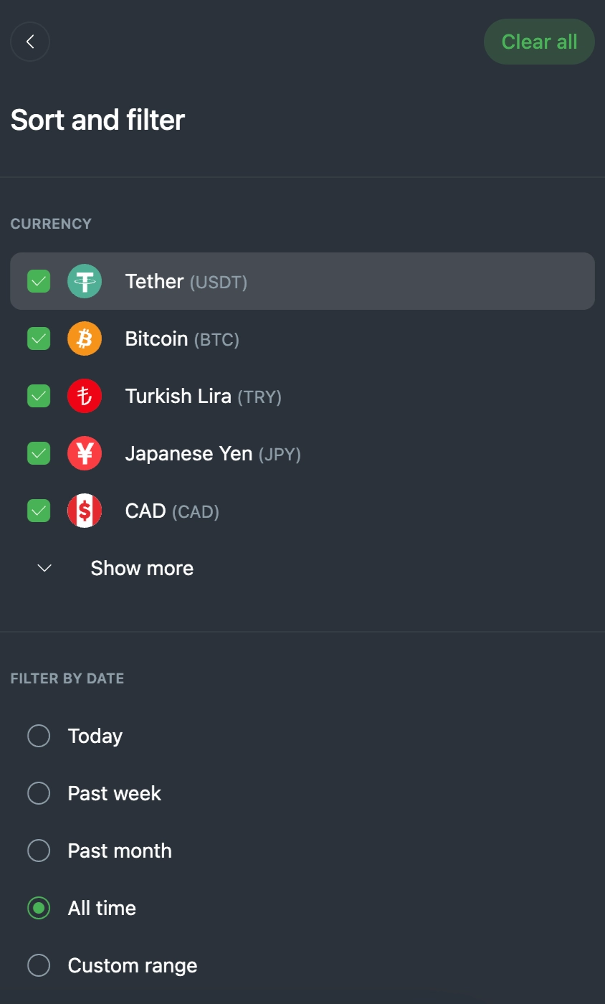Screen dimensions: 605x1004
Task: Choose the Past week radio option
Action: (39, 793)
